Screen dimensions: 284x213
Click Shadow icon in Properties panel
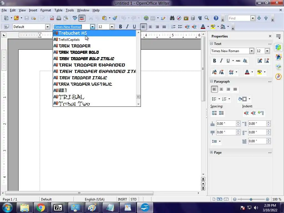point(245,61)
